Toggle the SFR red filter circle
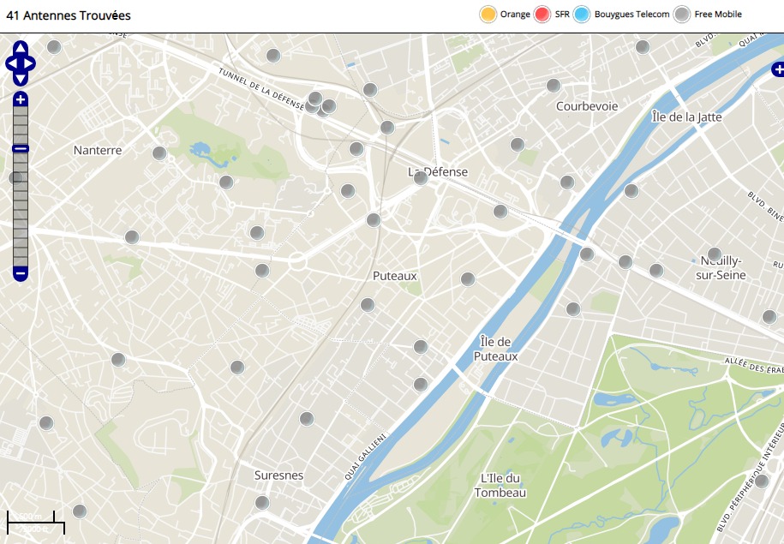The image size is (784, 544). 542,15
